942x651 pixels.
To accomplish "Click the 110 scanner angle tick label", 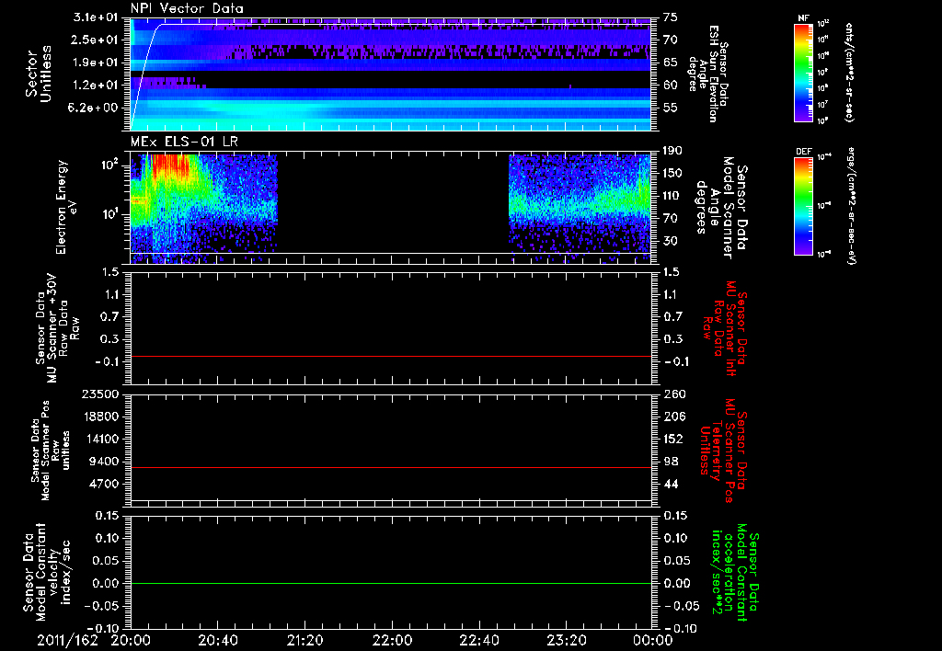I will [672, 196].
